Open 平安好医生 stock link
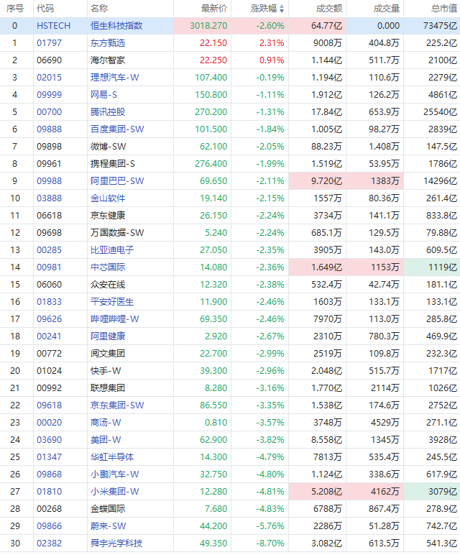The height and width of the screenshot is (555, 460). (112, 302)
